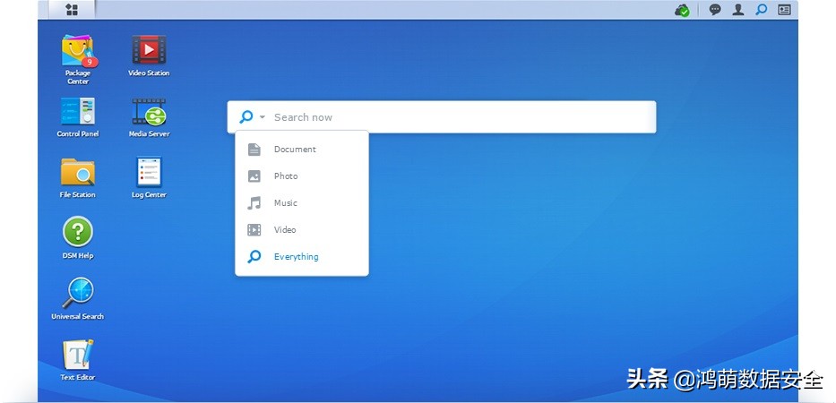Select Document search category
The height and width of the screenshot is (403, 836).
pyautogui.click(x=302, y=150)
